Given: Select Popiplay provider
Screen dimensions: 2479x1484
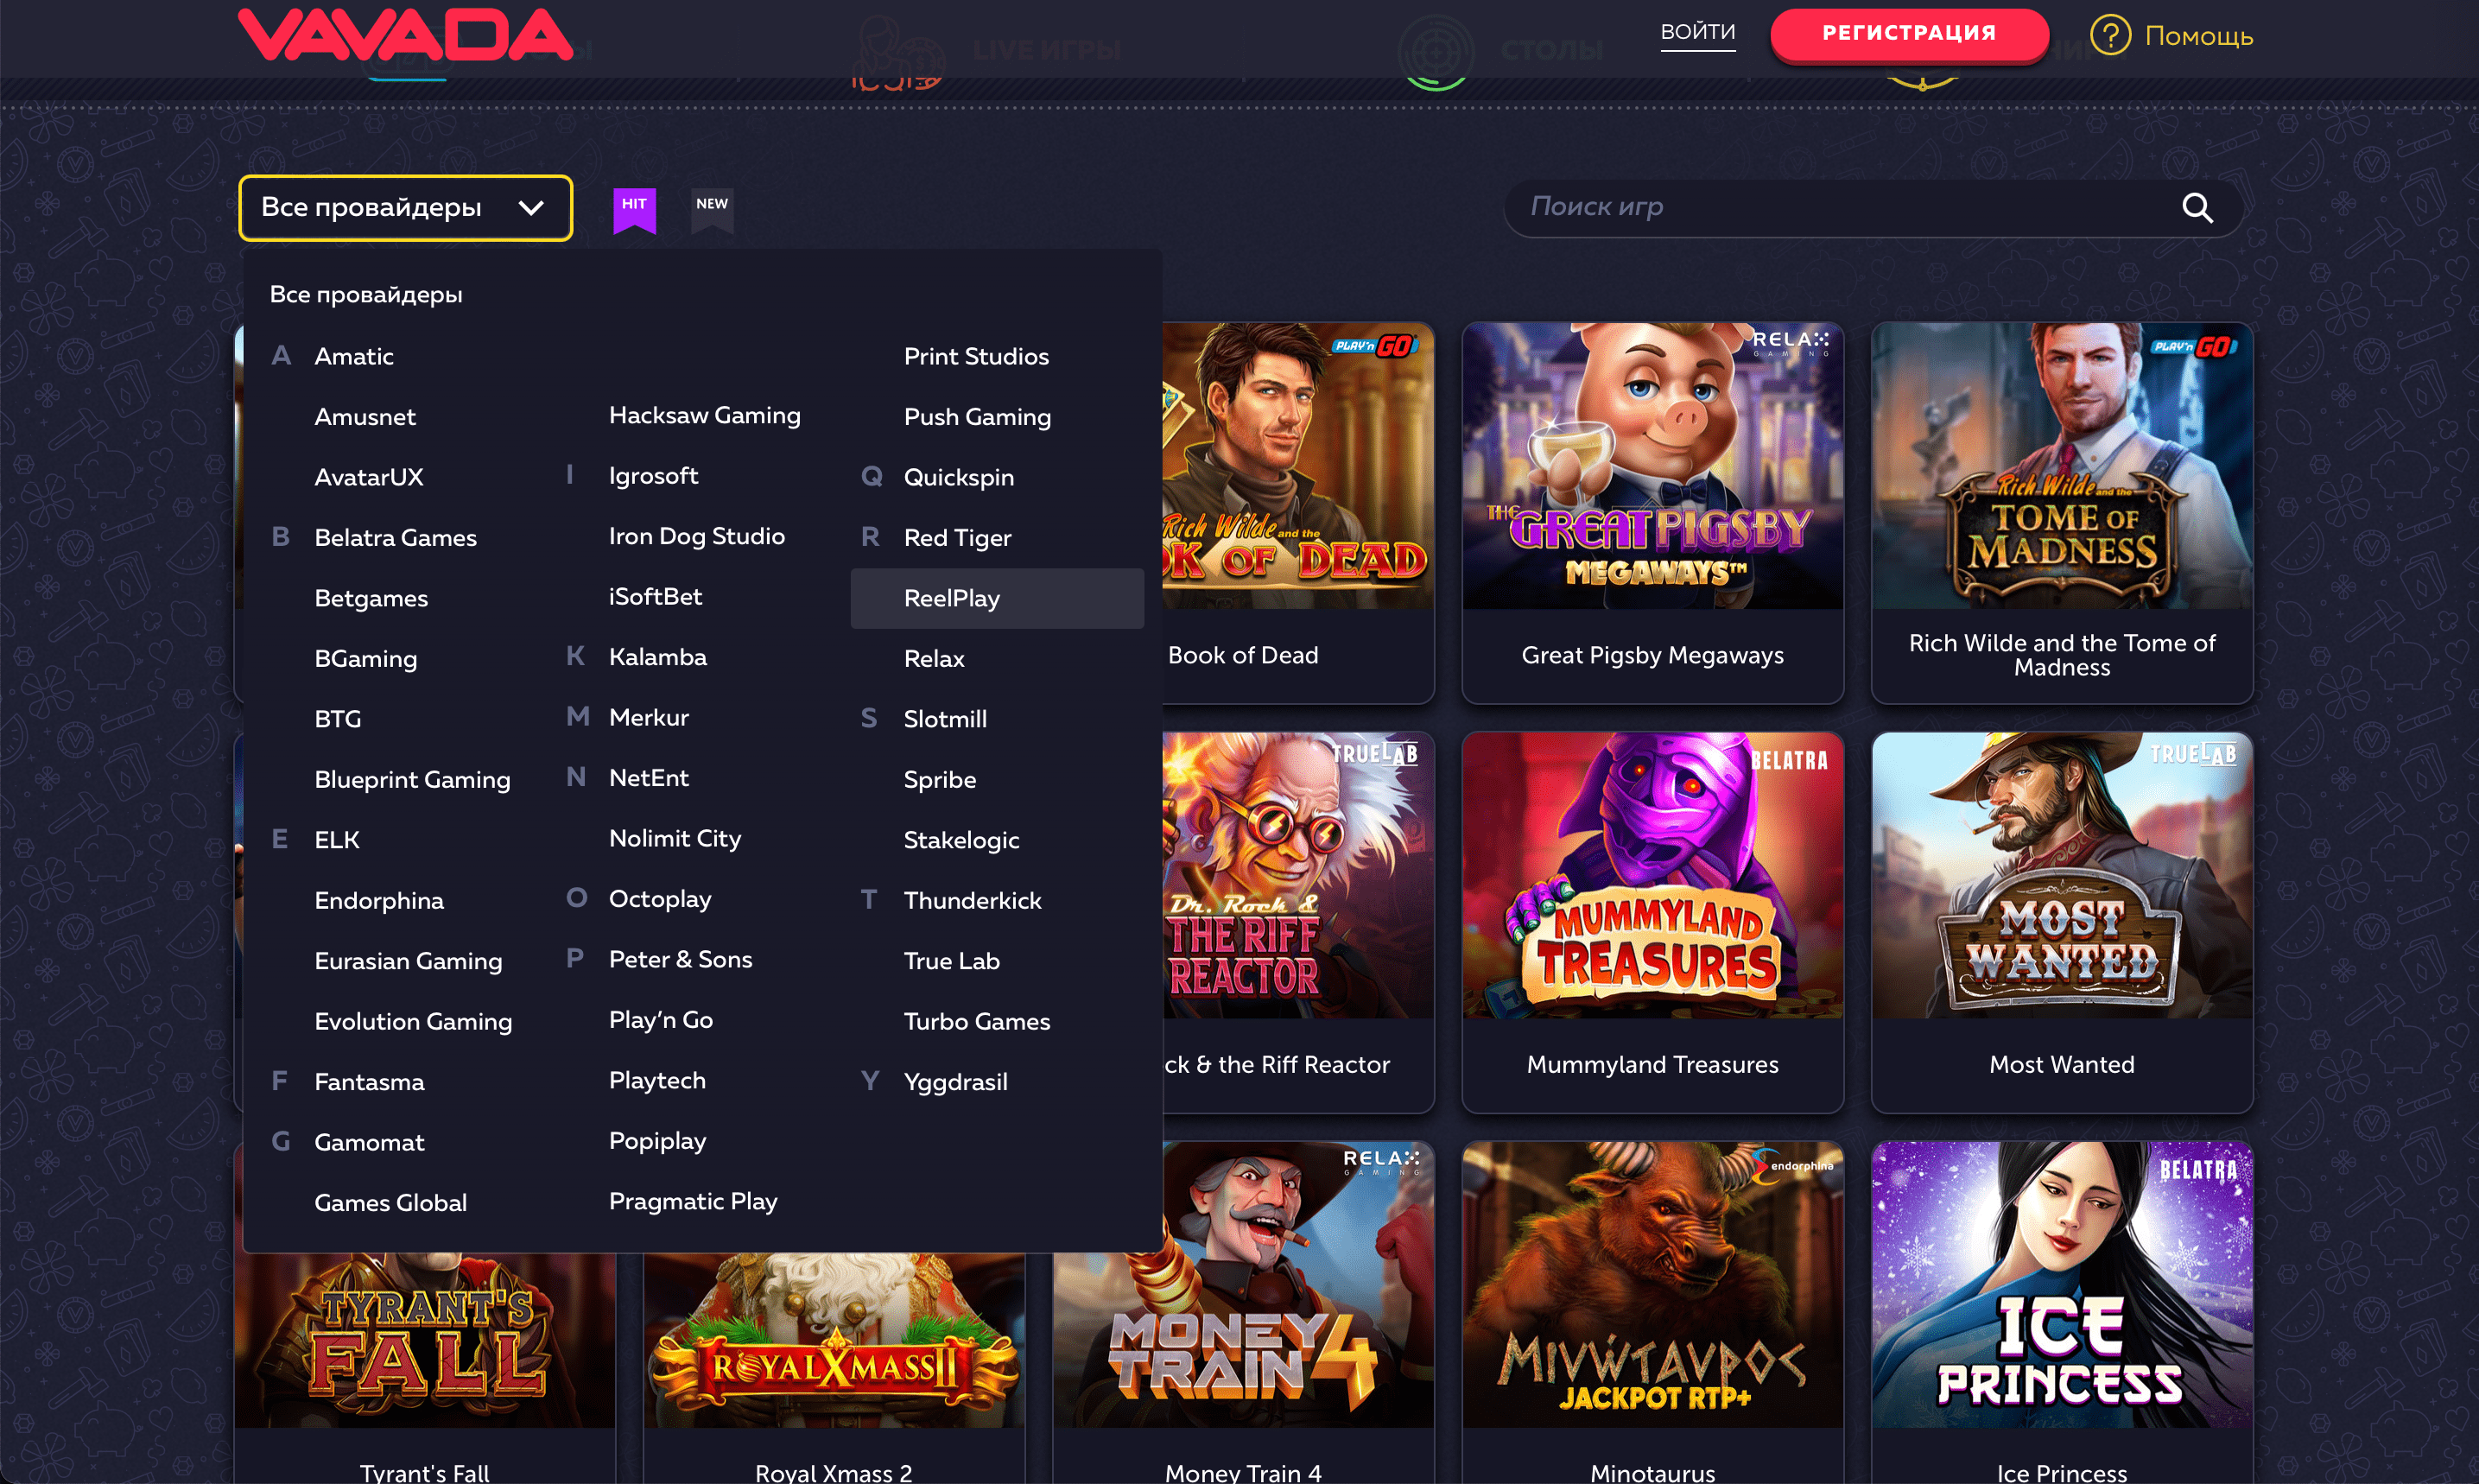Looking at the screenshot, I should click(657, 1141).
